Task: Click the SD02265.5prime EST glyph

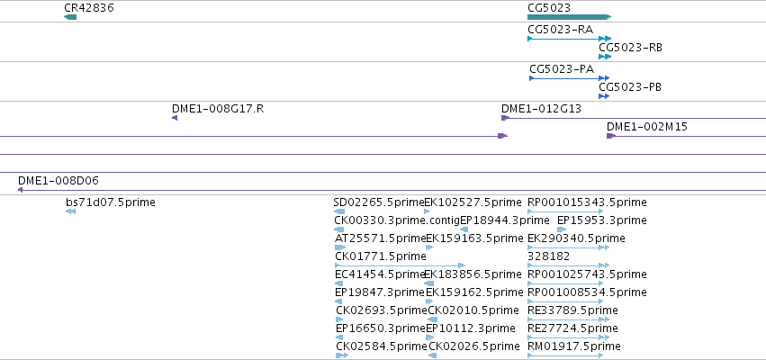Action: click(339, 211)
